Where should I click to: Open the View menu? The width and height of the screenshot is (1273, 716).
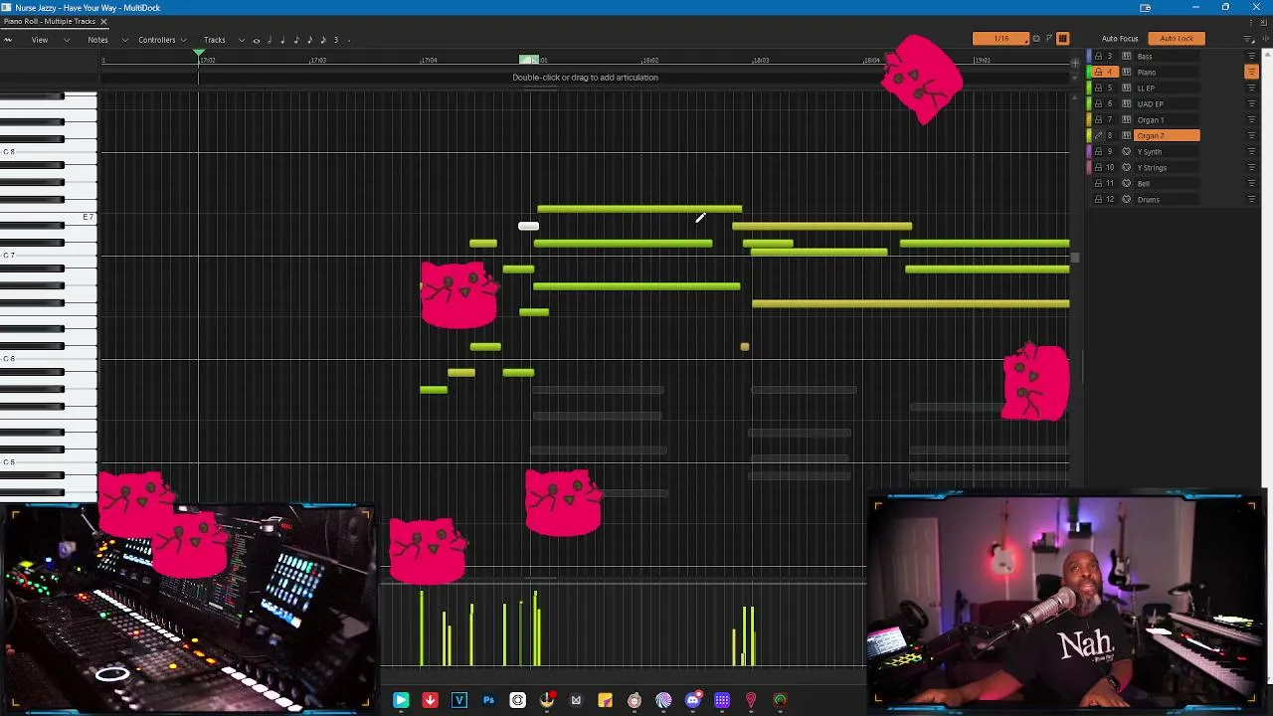[40, 40]
